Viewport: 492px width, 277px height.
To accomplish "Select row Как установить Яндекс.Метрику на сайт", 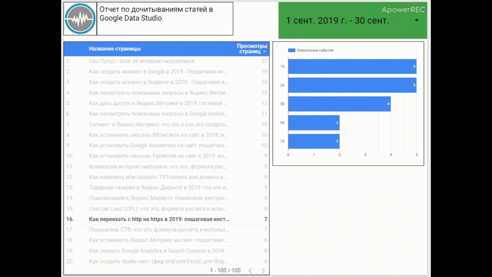I will [166, 240].
